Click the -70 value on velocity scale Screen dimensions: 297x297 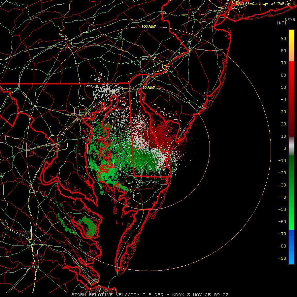(x=282, y=234)
